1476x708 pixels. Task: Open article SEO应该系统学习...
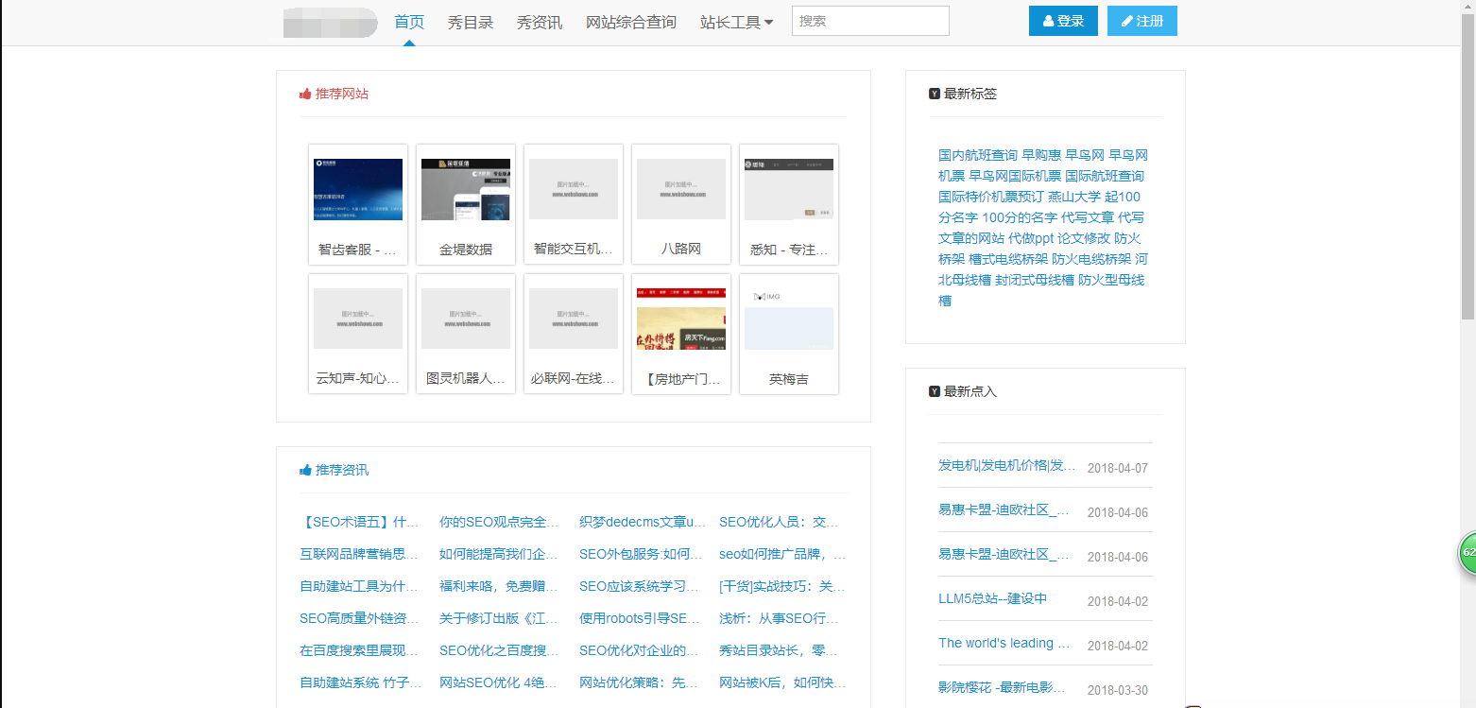640,586
